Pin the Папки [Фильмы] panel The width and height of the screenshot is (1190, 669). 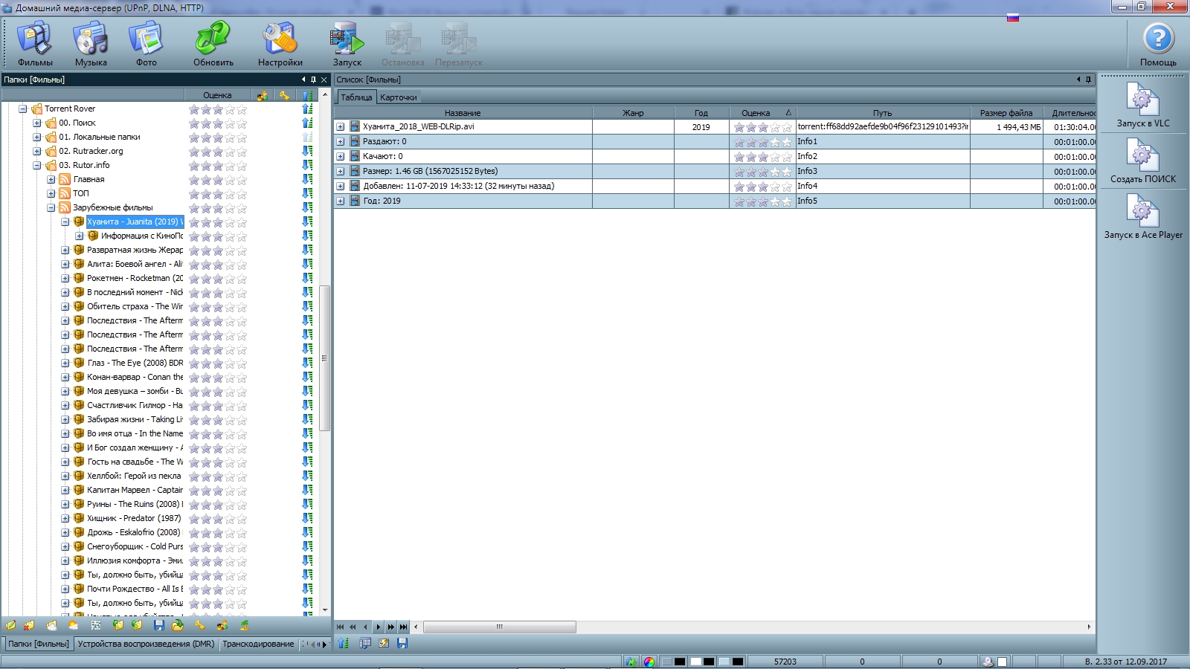point(313,80)
